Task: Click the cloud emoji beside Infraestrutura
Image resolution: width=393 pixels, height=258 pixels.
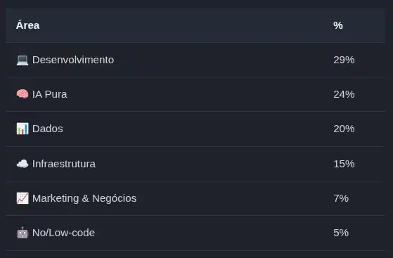Action: pyautogui.click(x=22, y=164)
